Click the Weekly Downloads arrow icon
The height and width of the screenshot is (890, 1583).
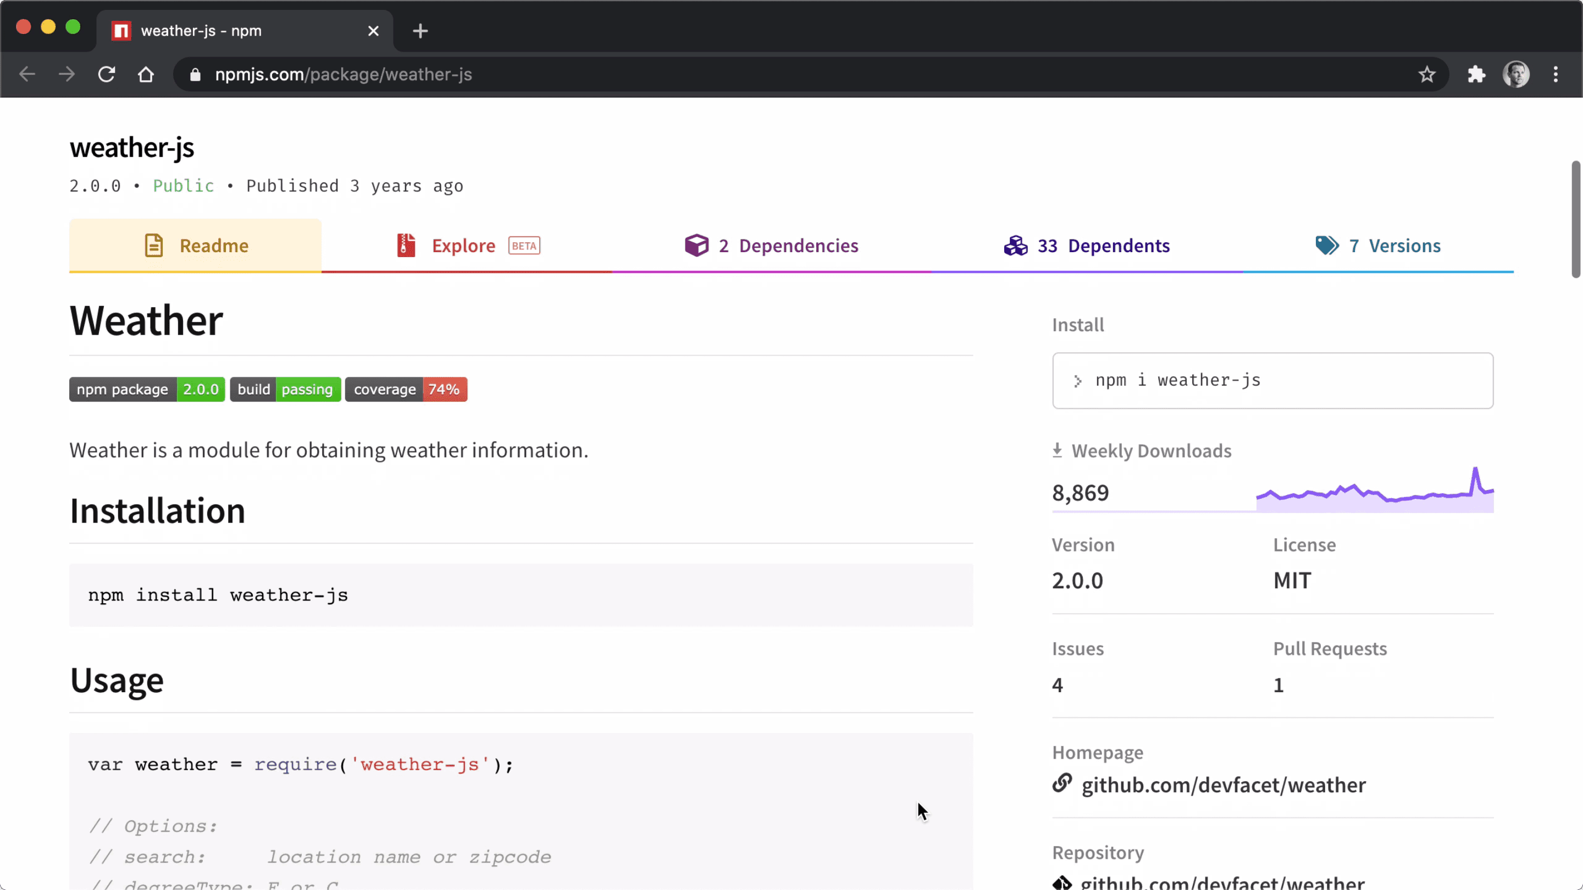tap(1057, 450)
